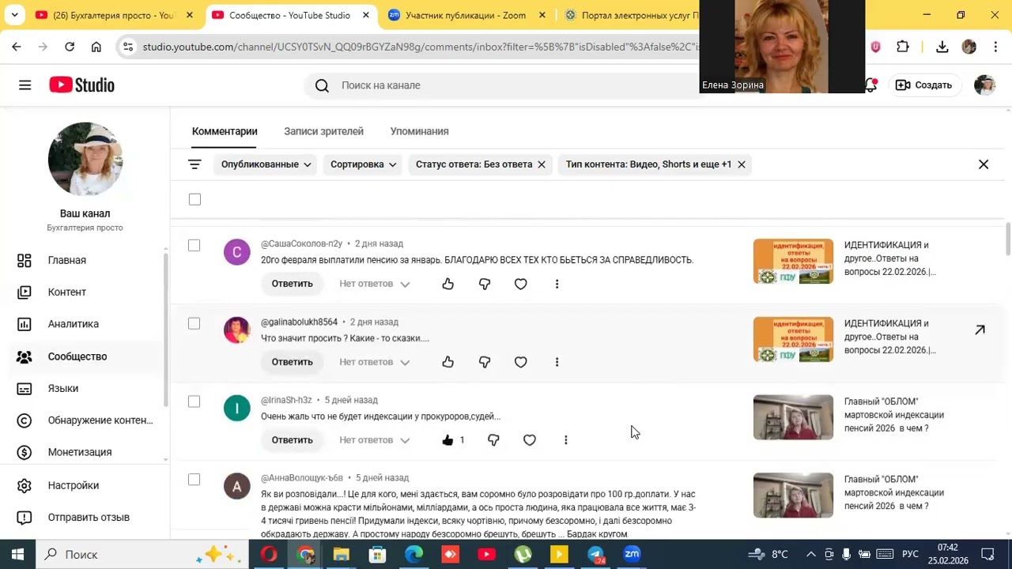Screen dimensions: 1012x569
Task: Open the browser tab search dropdown
Action: pos(14,15)
